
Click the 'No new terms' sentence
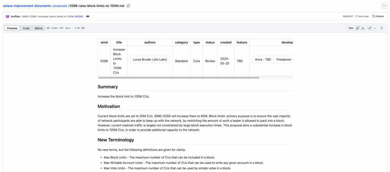coord(142,150)
